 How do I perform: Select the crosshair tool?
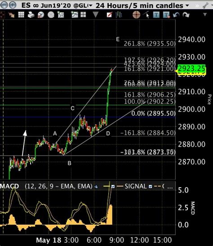point(136,15)
